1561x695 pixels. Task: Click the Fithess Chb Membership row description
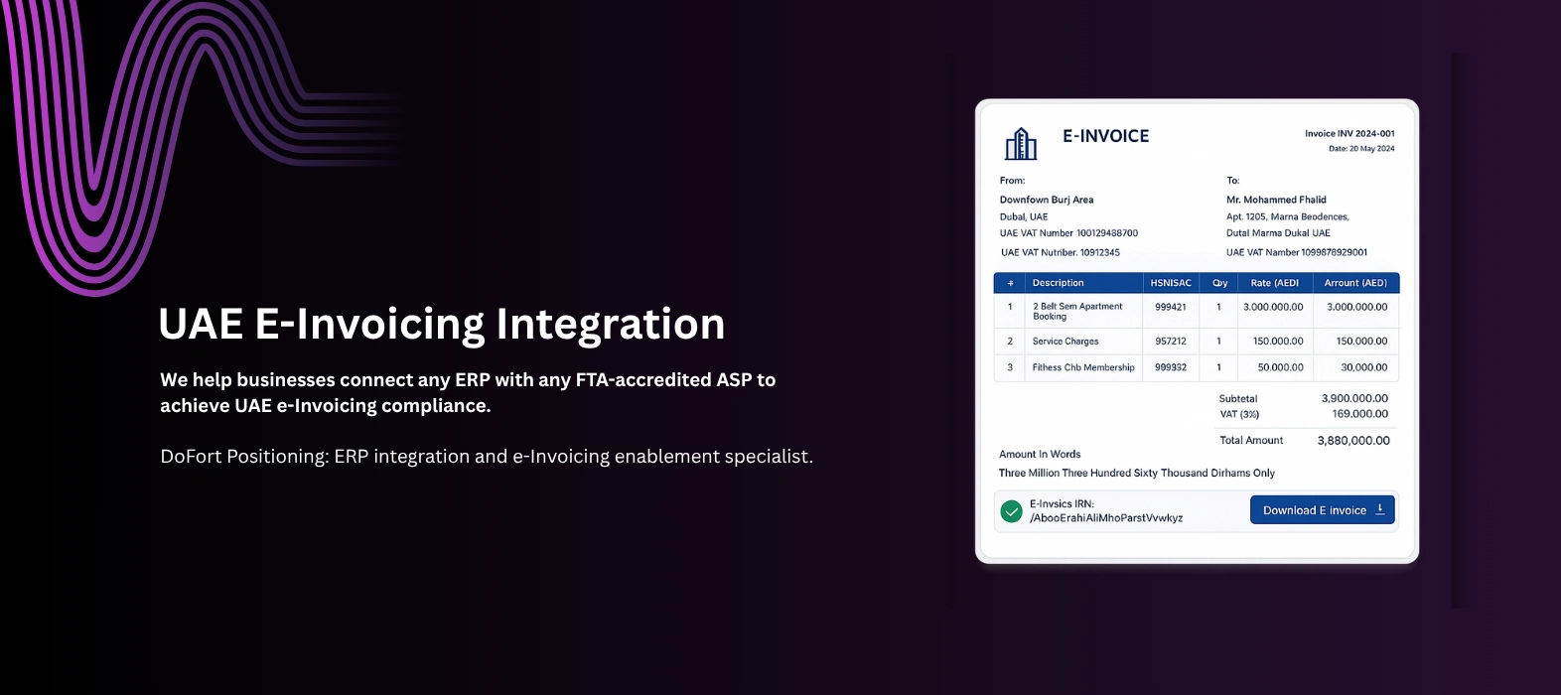click(1083, 367)
